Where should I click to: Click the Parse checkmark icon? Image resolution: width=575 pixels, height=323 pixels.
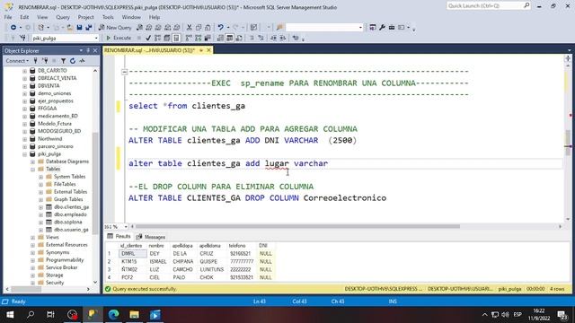[x=148, y=38]
